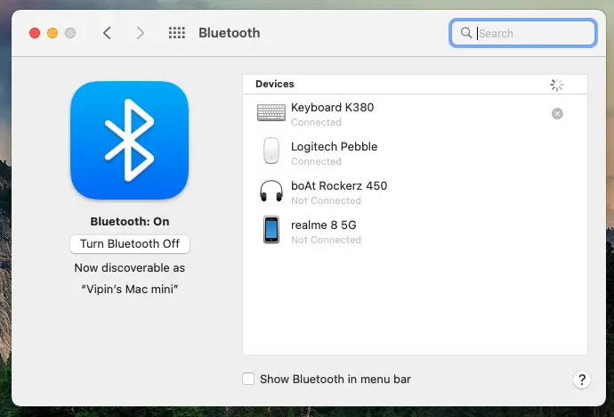The image size is (614, 417).
Task: Click Not Connected status under boAt Rockerz
Action: click(x=327, y=200)
